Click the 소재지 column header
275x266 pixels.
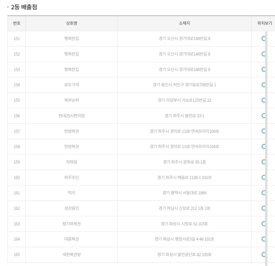point(184,23)
